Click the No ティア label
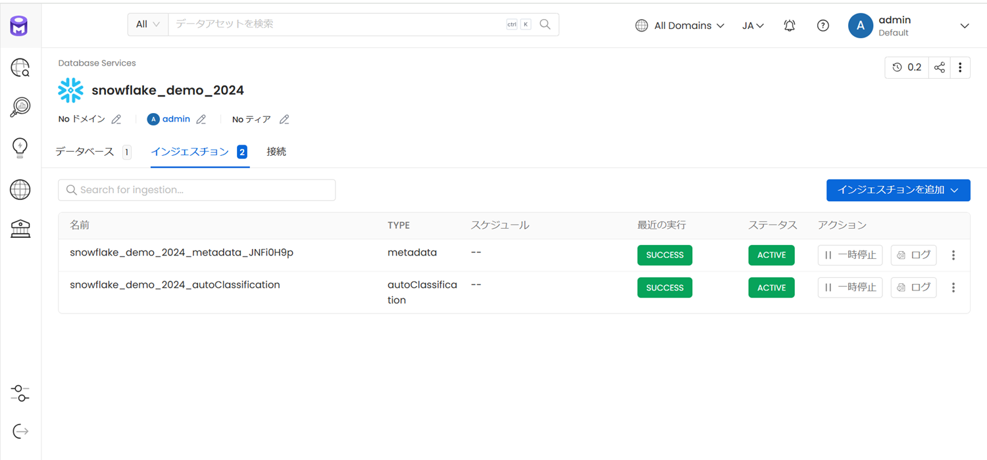This screenshot has height=460, width=987. point(251,120)
